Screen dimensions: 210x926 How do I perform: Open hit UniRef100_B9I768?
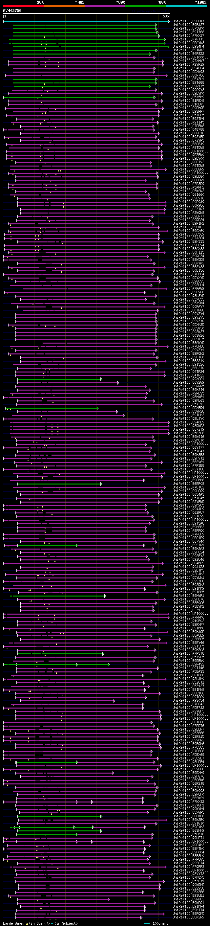coord(188,32)
